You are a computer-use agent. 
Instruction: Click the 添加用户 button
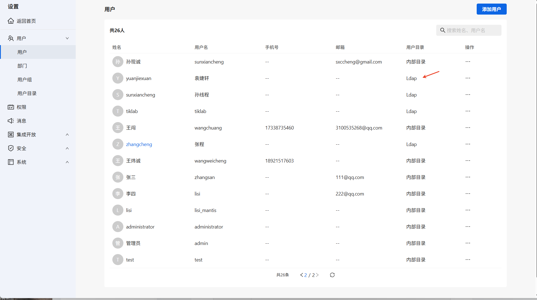click(491, 9)
